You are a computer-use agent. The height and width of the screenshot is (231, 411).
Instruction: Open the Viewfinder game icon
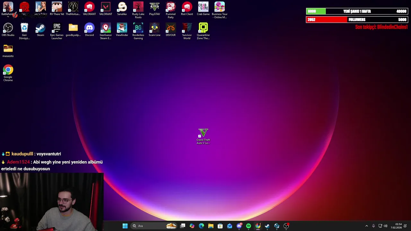point(122,30)
